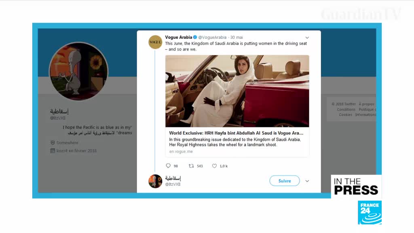Click the @ItzVXII handle under the profile name
The height and width of the screenshot is (233, 414).
click(58, 118)
